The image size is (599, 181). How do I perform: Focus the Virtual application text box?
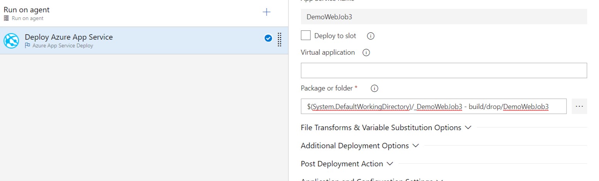click(444, 70)
